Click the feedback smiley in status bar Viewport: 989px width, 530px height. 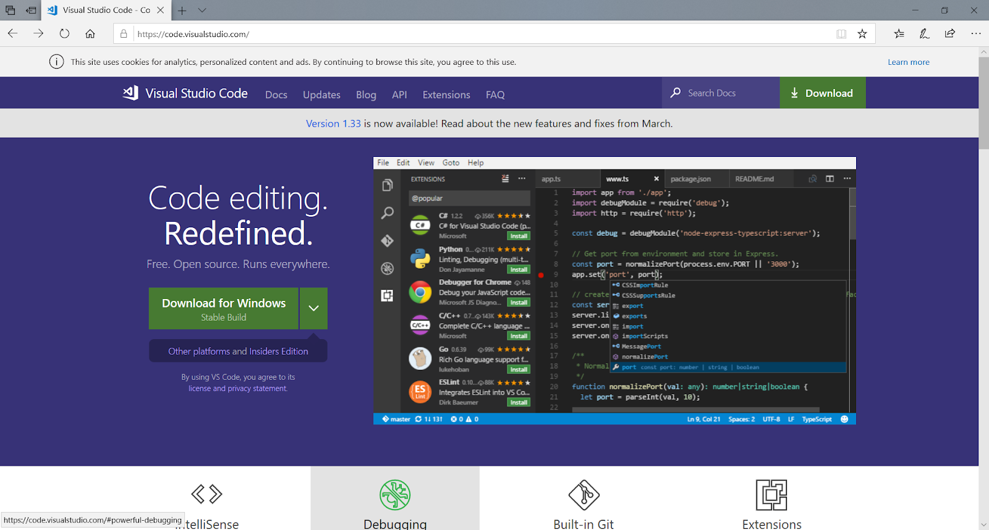pyautogui.click(x=844, y=419)
